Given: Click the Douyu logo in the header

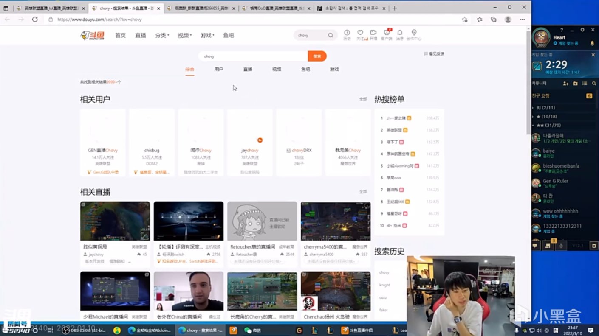Looking at the screenshot, I should point(92,35).
